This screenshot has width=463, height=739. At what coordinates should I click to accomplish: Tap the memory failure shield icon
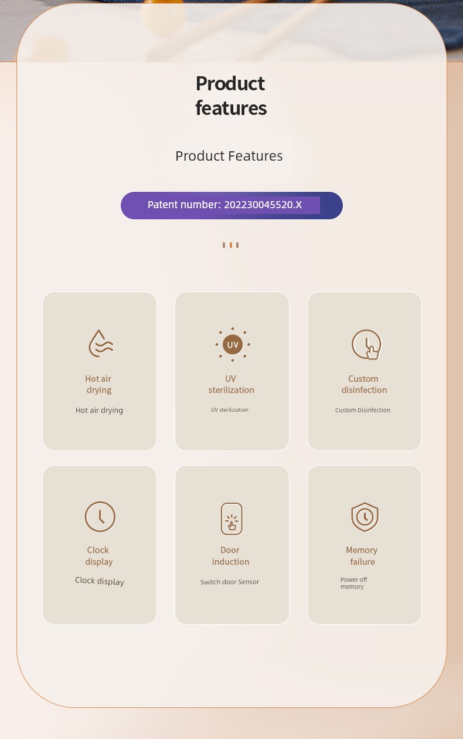(365, 517)
